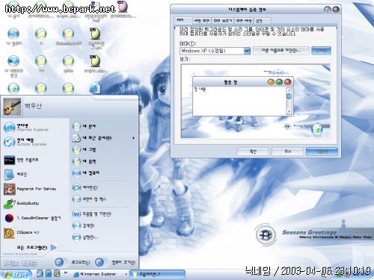Image resolution: width=374 pixels, height=280 pixels.
Task: Click Save As button next to theme dropdown
Action: tap(281, 51)
